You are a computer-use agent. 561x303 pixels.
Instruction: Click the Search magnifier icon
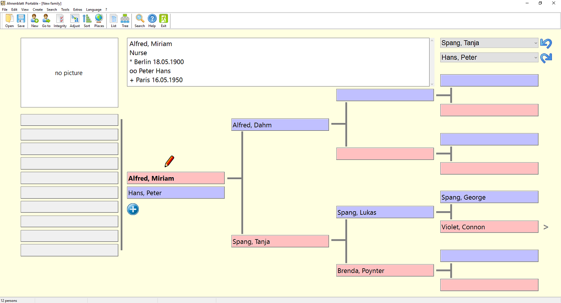(140, 21)
